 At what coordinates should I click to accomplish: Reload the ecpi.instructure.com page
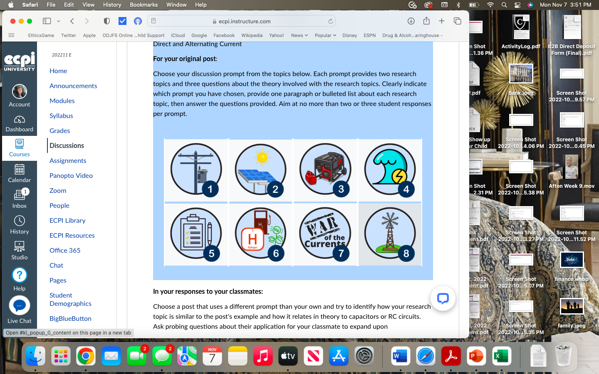[331, 21]
